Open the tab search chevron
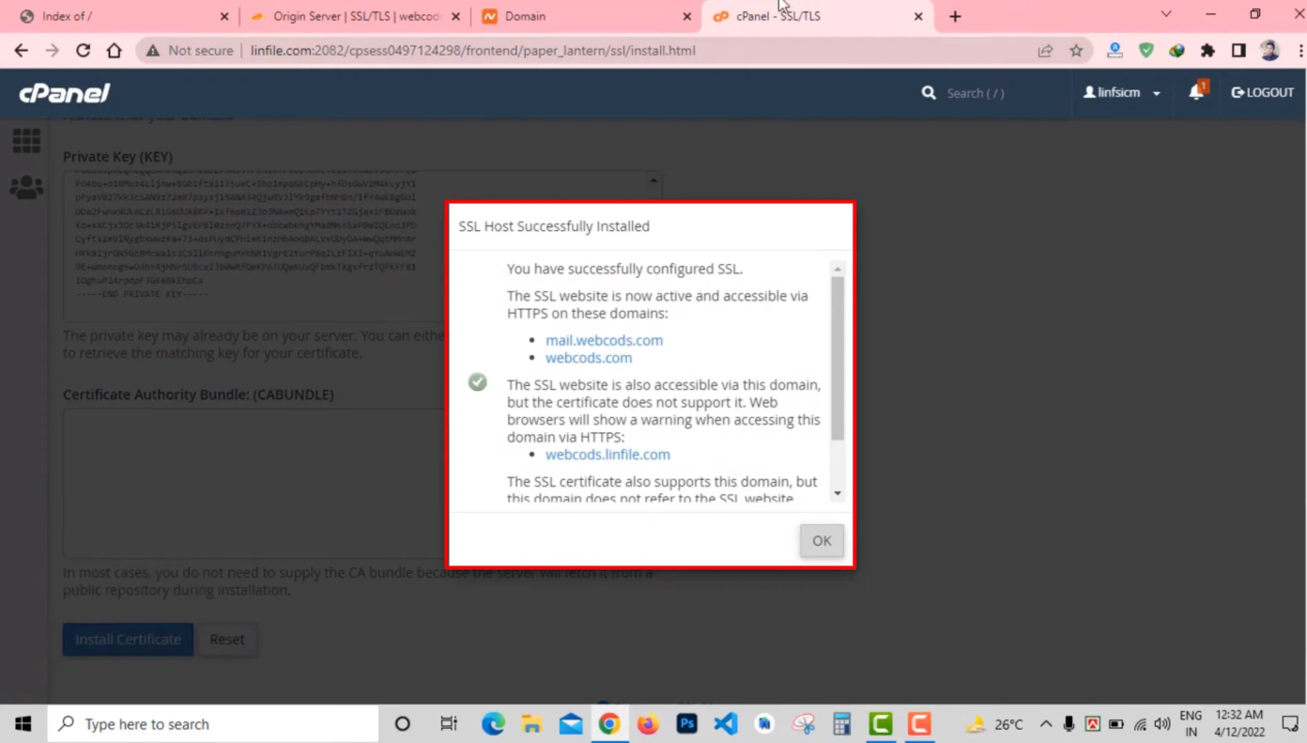The height and width of the screenshot is (743, 1307). (1166, 14)
